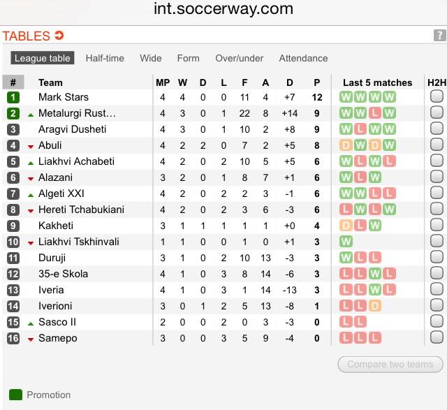The image size is (447, 410).
Task: Sort by the # column header
Action: [13, 82]
